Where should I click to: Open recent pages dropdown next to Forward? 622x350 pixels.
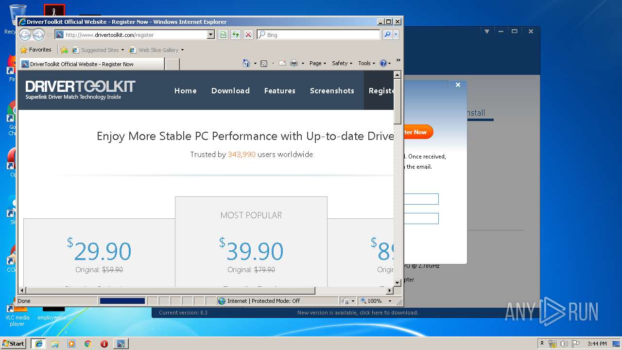[x=49, y=35]
